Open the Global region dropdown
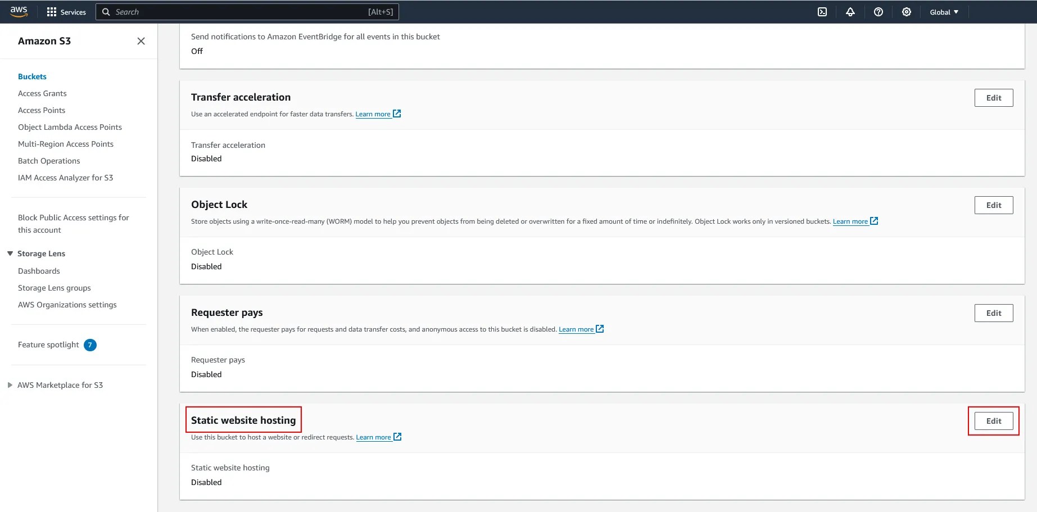This screenshot has width=1037, height=512. 943,12
